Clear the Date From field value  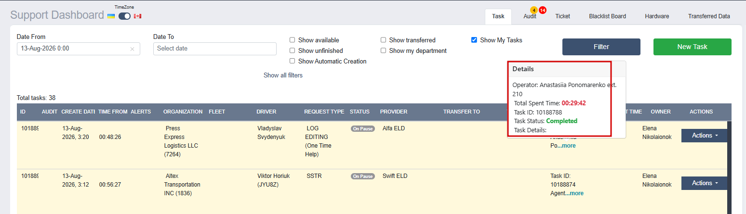click(x=132, y=49)
